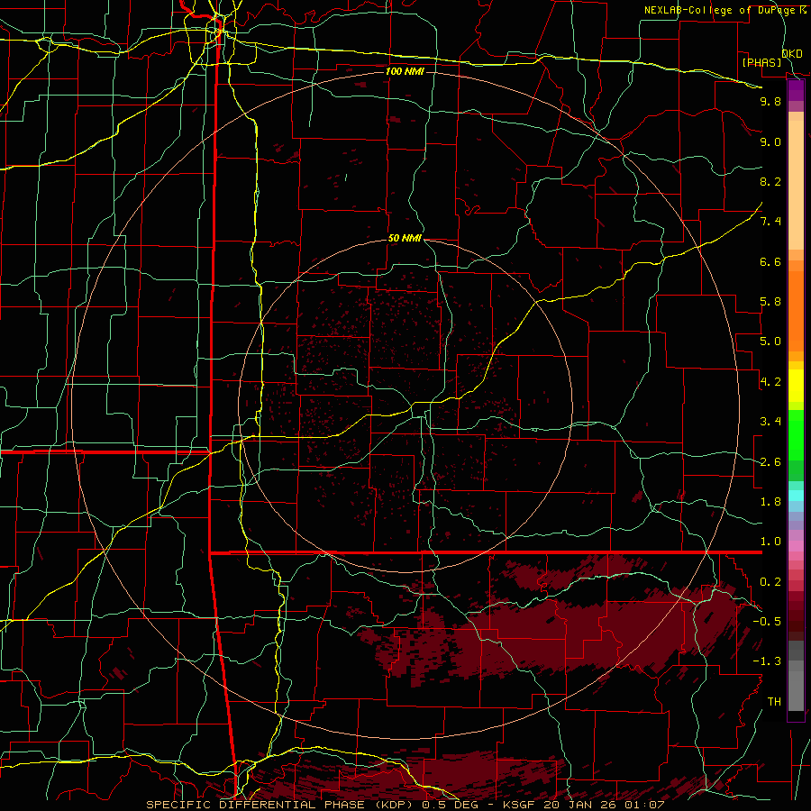The width and height of the screenshot is (811, 811).
Task: Pick the purple swatch at top of color bar
Action: (x=796, y=90)
